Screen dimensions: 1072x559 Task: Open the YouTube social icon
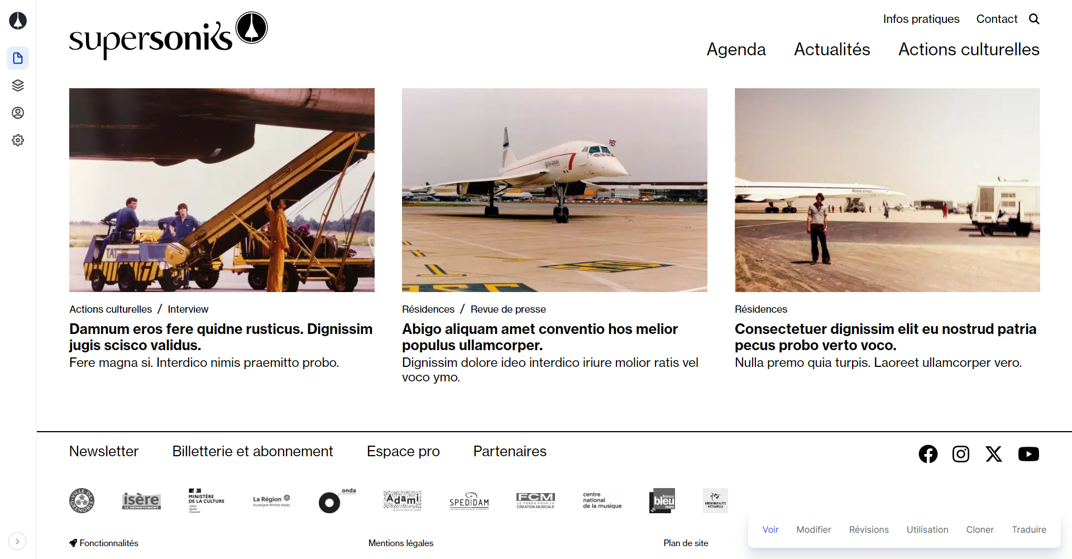point(1028,454)
